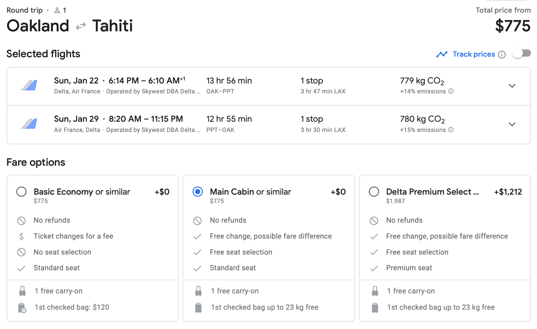Expand the Sun, Jan 29 flight details

click(x=512, y=124)
